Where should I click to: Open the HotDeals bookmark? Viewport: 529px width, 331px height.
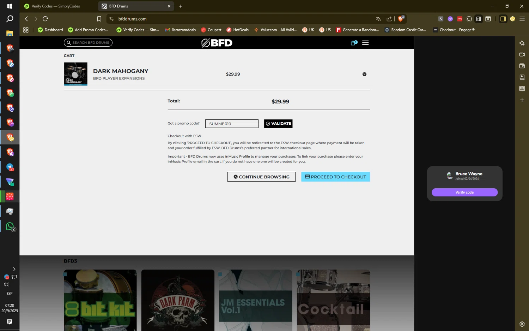[x=237, y=30]
